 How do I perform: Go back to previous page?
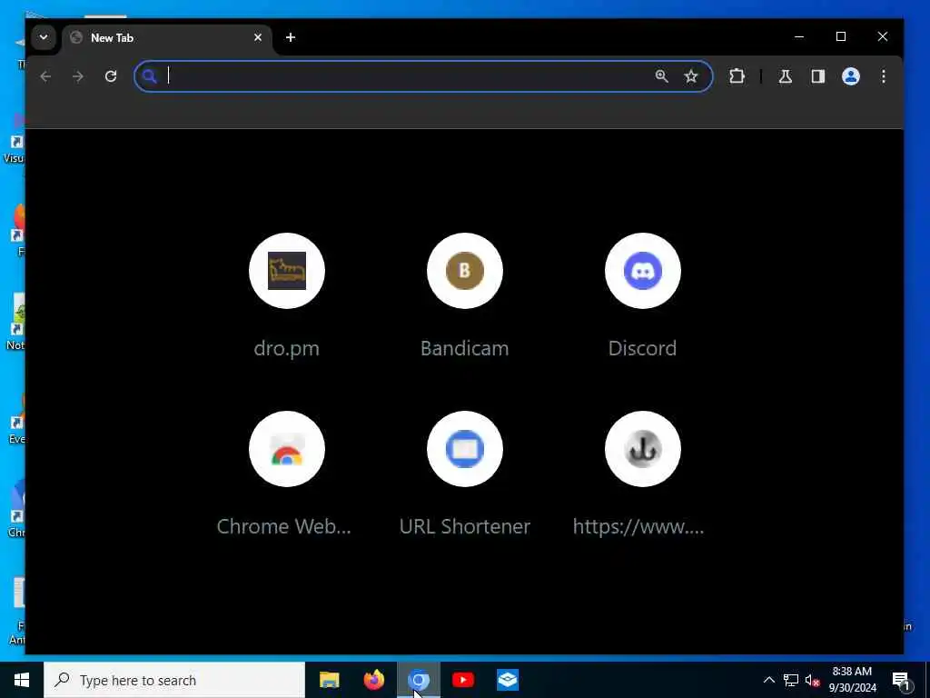click(x=45, y=76)
